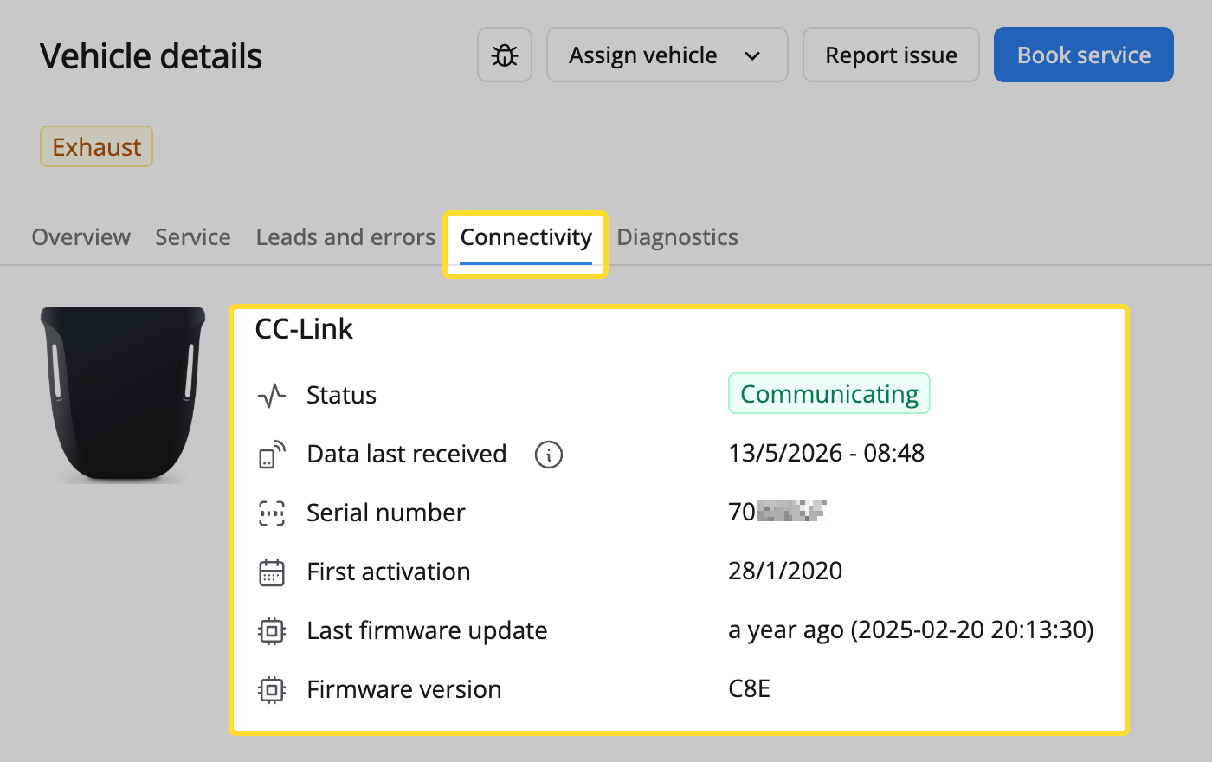Switch to the Overview tab
This screenshot has height=762, width=1212.
81,237
